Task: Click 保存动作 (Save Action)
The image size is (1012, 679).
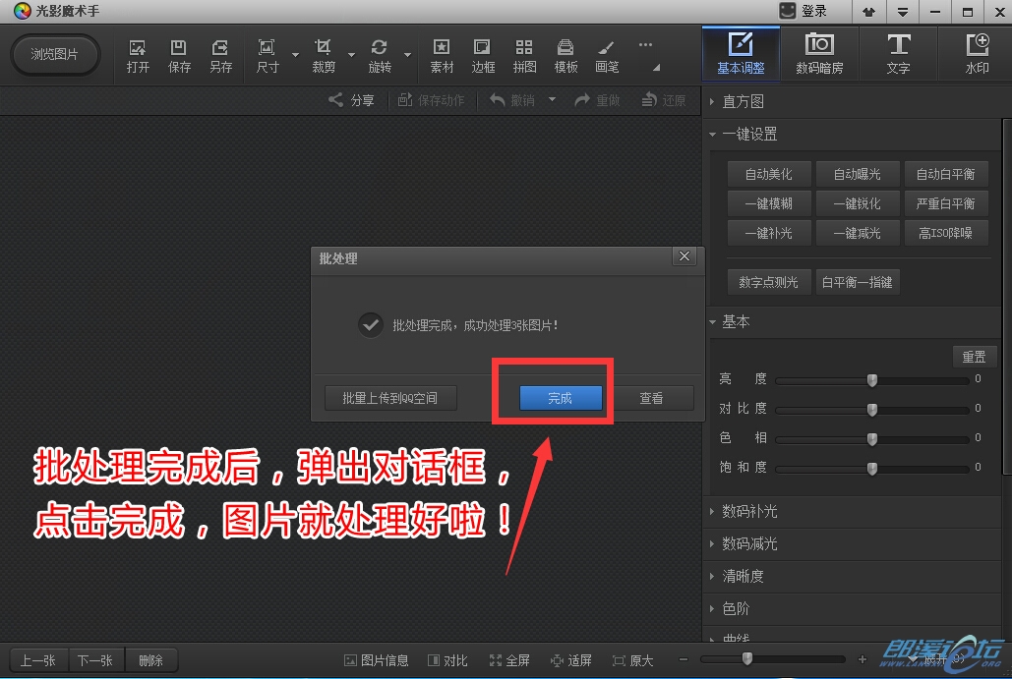Action: point(431,100)
